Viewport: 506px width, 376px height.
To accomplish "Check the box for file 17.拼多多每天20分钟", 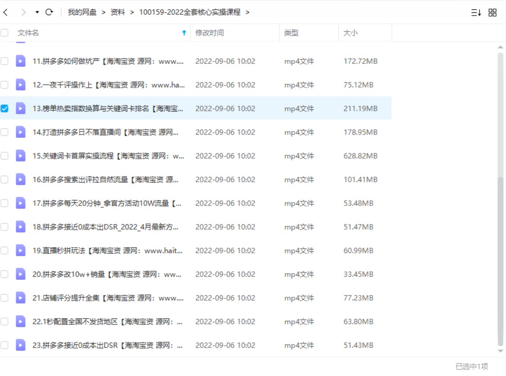I will coord(5,203).
